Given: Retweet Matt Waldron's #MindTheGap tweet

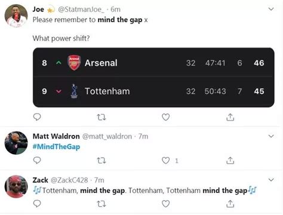Looking at the screenshot, I should coord(101,161).
